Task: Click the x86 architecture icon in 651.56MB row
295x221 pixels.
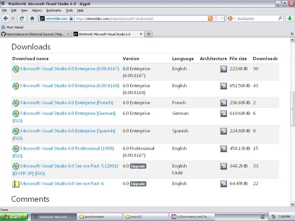Action: point(224,86)
